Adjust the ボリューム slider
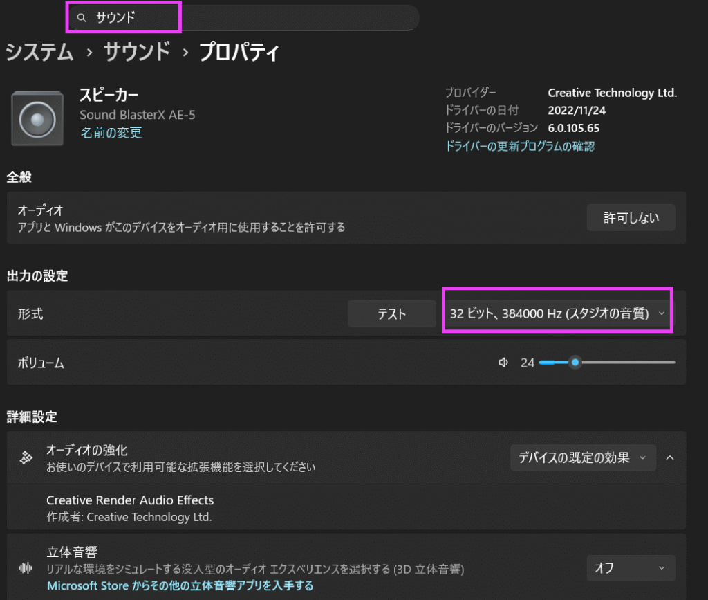 [607, 363]
